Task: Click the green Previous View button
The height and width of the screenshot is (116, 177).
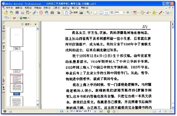Action: point(108,111)
